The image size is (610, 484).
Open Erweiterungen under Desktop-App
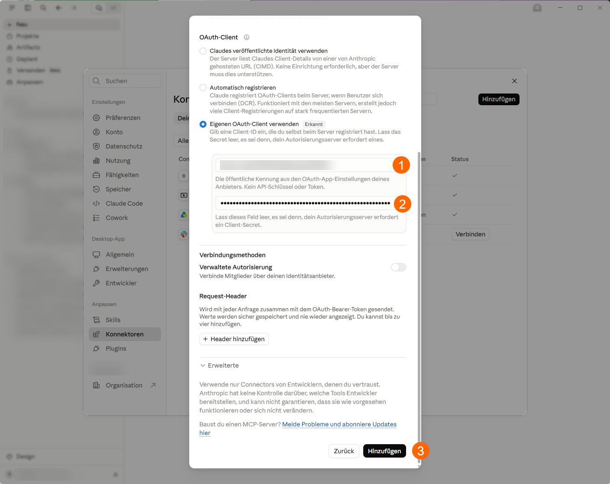(125, 269)
